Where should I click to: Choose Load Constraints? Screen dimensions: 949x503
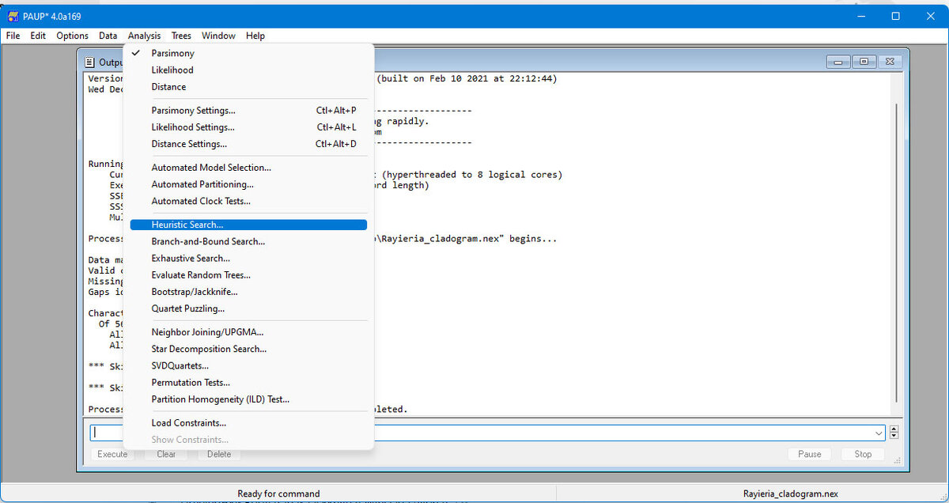click(248, 423)
